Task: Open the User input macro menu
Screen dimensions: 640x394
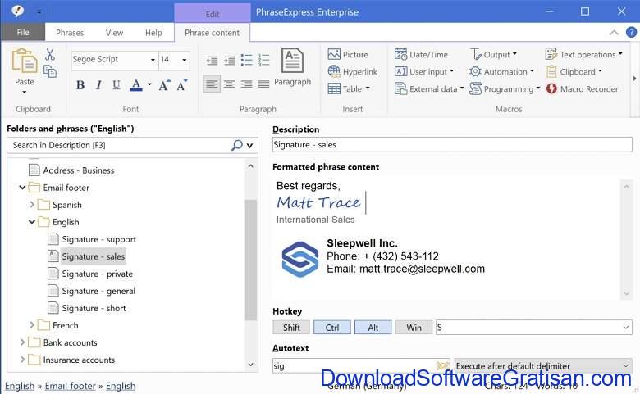Action: coord(424,72)
